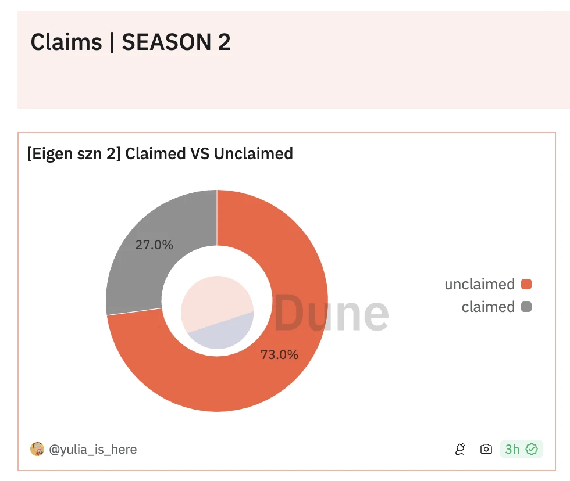The image size is (570, 481).
Task: Click the 73.0% data label
Action: (279, 354)
